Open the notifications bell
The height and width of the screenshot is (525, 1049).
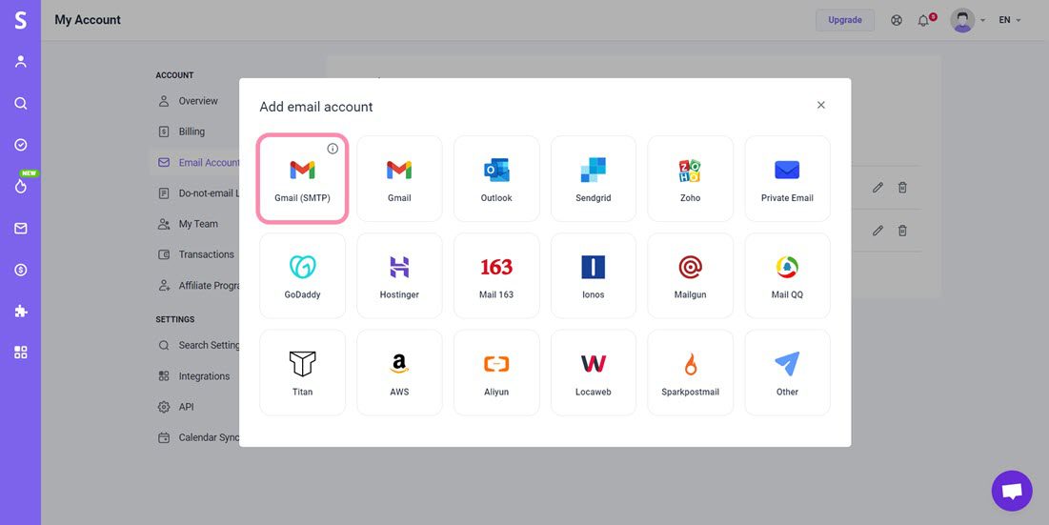(923, 20)
